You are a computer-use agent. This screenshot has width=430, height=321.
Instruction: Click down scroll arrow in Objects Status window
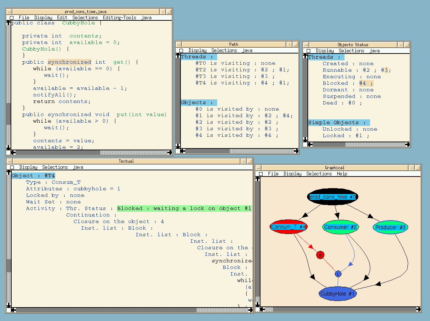click(x=305, y=139)
